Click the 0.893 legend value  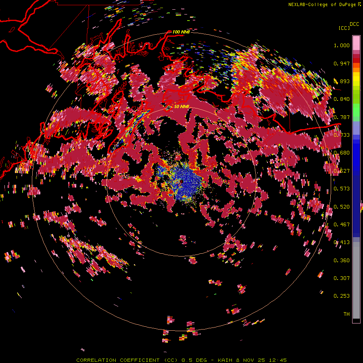(x=342, y=81)
